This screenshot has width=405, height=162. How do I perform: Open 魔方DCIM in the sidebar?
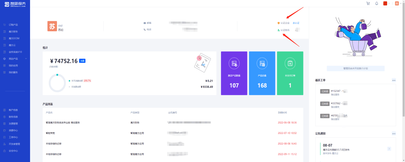pos(14,38)
